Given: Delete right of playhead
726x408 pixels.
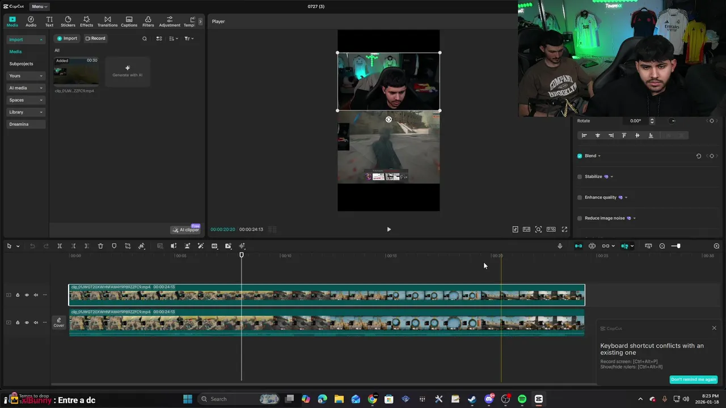Looking at the screenshot, I should pyautogui.click(x=86, y=246).
